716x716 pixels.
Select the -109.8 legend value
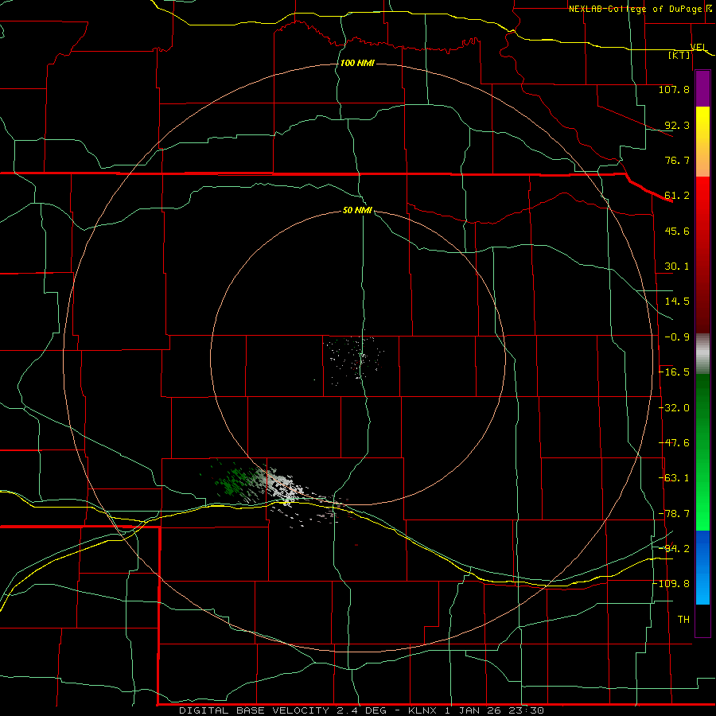pyautogui.click(x=672, y=584)
